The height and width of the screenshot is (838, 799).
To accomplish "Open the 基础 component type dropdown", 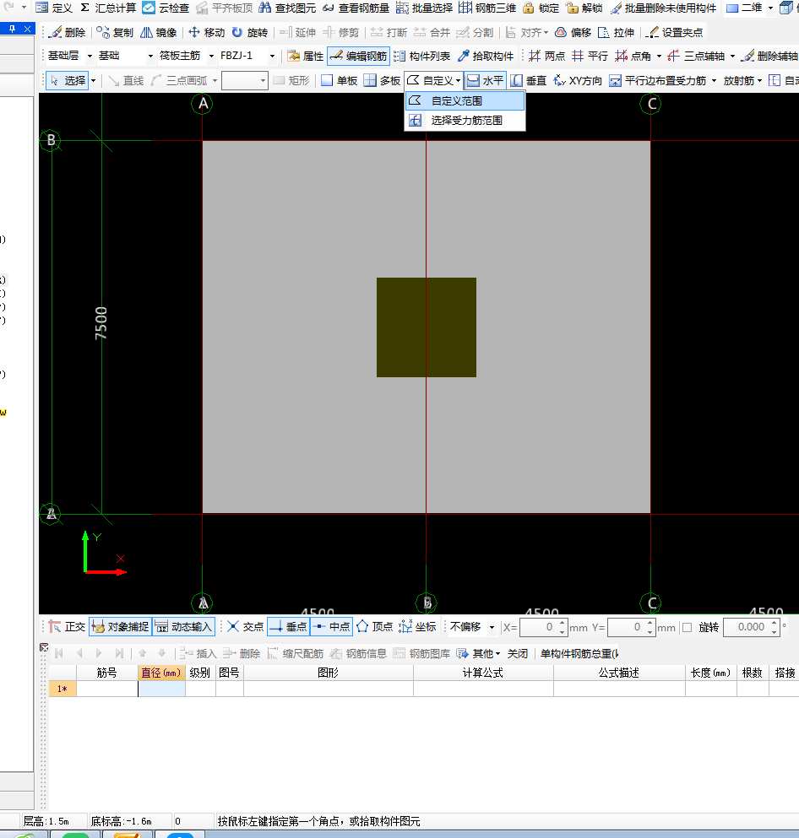I will click(x=150, y=56).
